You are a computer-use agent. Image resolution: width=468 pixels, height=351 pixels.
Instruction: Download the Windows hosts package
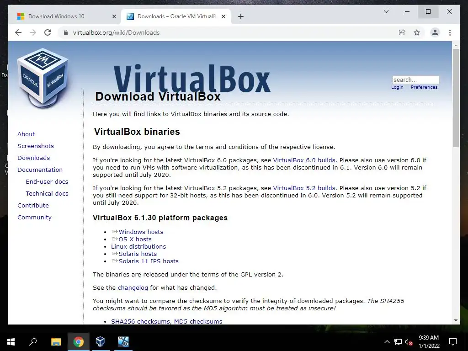pos(141,232)
